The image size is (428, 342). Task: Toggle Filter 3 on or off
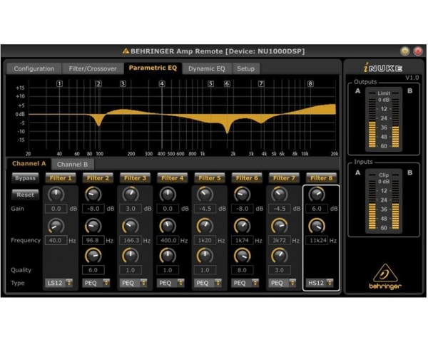coord(135,178)
